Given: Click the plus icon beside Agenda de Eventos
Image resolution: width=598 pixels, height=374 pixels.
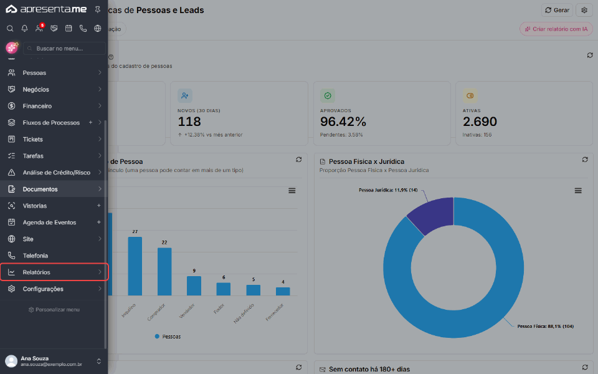Looking at the screenshot, I should click(x=99, y=222).
